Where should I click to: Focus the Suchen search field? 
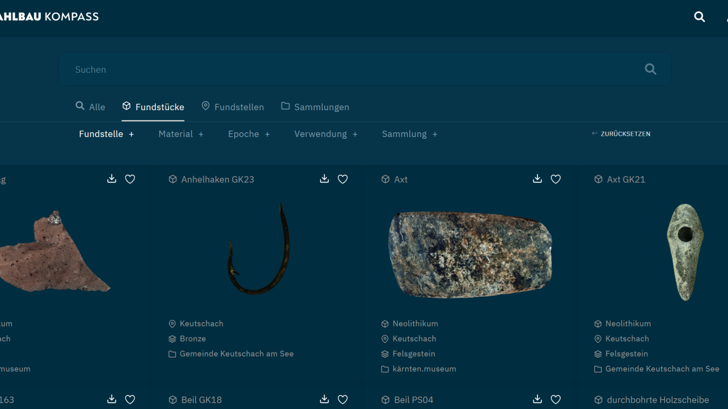click(365, 69)
